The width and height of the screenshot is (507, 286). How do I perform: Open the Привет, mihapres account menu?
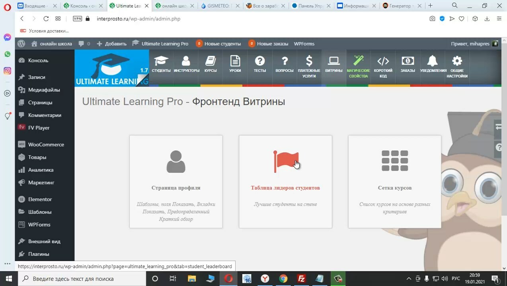click(474, 44)
